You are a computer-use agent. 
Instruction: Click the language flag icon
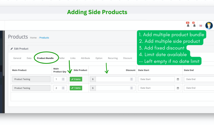tap(201, 26)
